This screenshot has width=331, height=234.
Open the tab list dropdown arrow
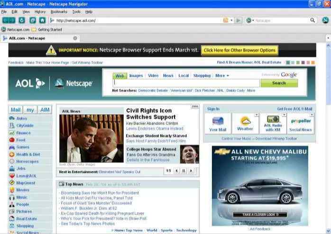pyautogui.click(x=328, y=38)
